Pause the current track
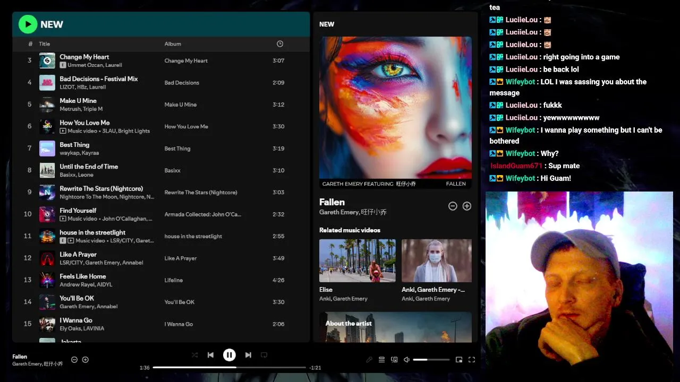This screenshot has width=680, height=382. [x=229, y=355]
